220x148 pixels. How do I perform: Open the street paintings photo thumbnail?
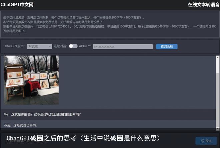[x=31, y=80]
